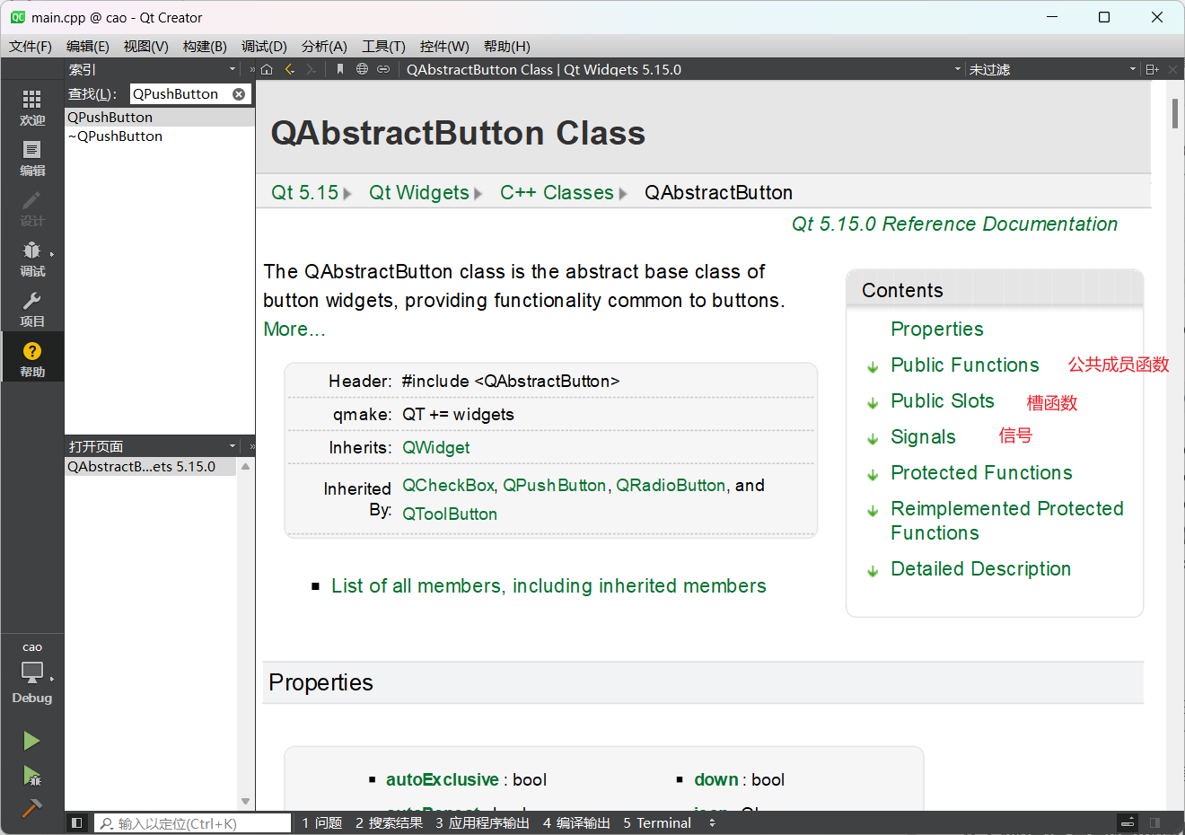Viewport: 1185px width, 835px height.
Task: Open the QPushButton link in Inherited By
Action: tap(554, 485)
